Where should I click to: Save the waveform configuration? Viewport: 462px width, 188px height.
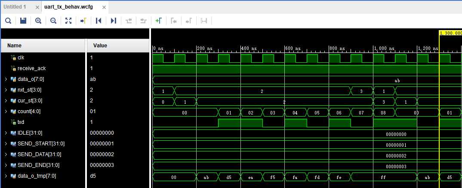click(x=23, y=21)
